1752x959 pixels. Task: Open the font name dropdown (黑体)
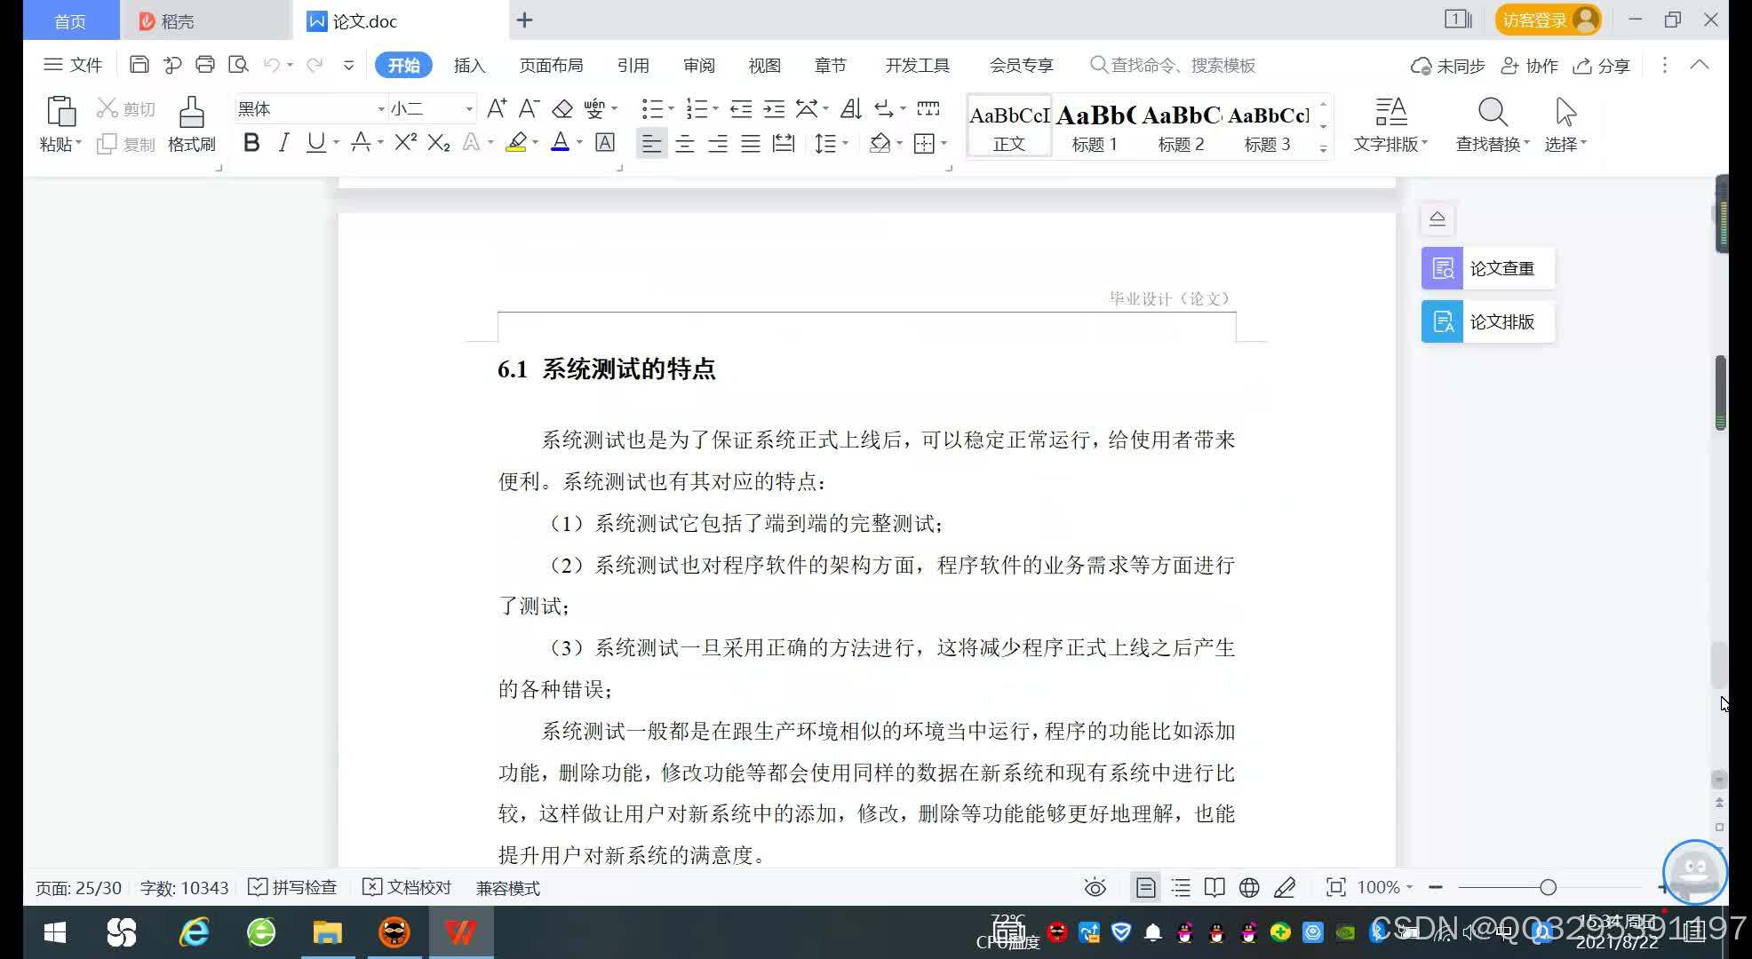tap(381, 109)
